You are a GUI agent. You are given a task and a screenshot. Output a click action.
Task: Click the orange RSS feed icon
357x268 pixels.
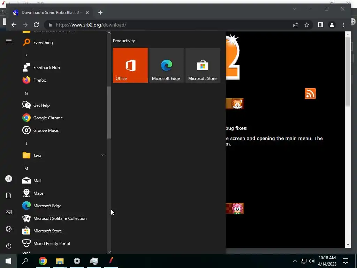point(310,94)
